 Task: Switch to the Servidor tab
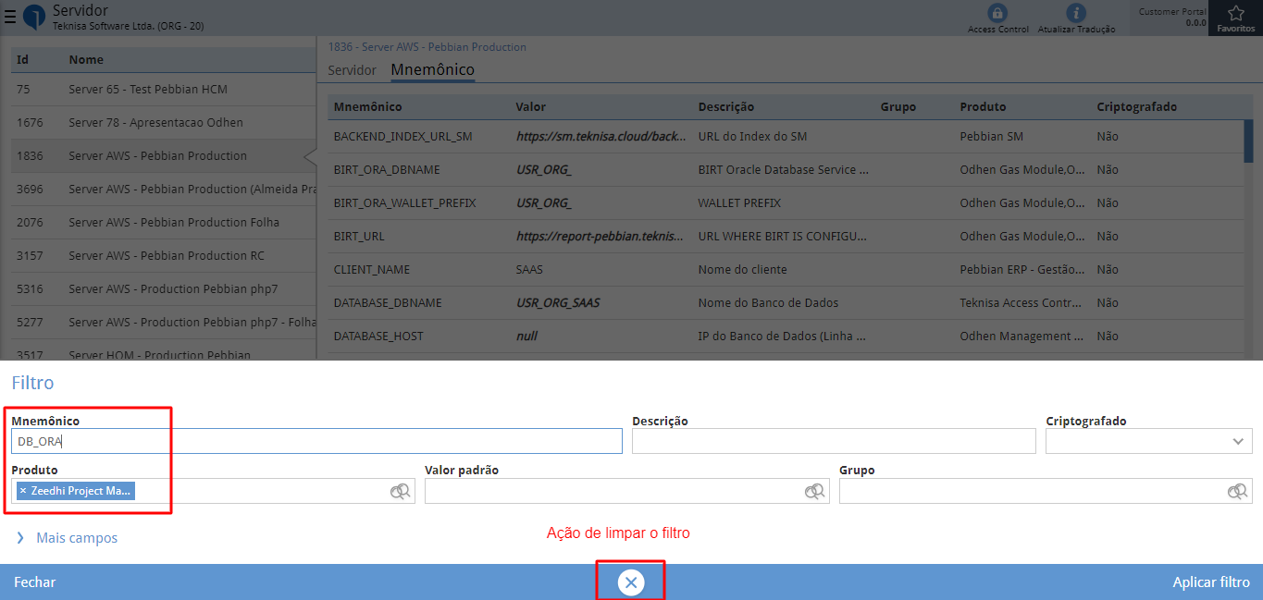tap(353, 70)
